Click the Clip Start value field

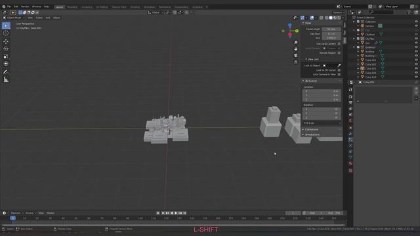point(331,33)
